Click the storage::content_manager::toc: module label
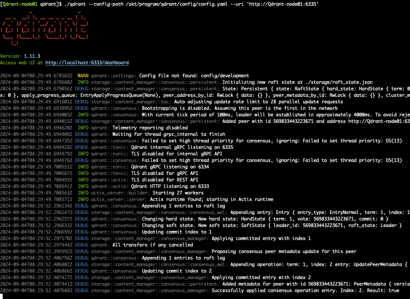This screenshot has height=299, width=410. 131,102
